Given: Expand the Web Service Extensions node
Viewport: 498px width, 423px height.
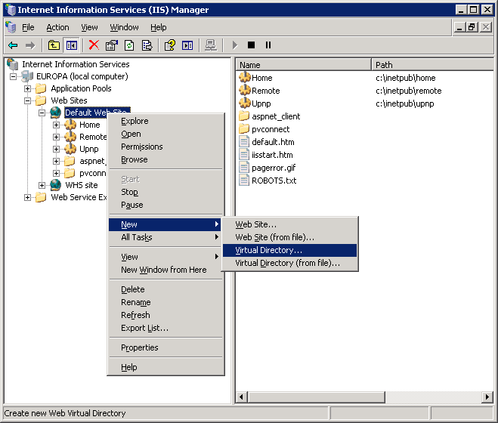Looking at the screenshot, I should [x=28, y=197].
